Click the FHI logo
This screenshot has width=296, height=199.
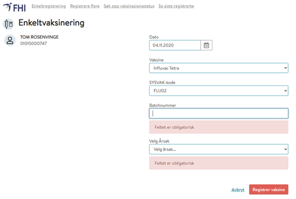tap(14, 6)
